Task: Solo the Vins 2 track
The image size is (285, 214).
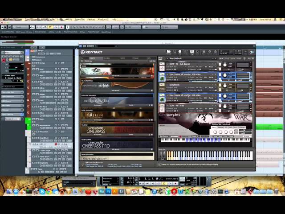Action: 37,75
